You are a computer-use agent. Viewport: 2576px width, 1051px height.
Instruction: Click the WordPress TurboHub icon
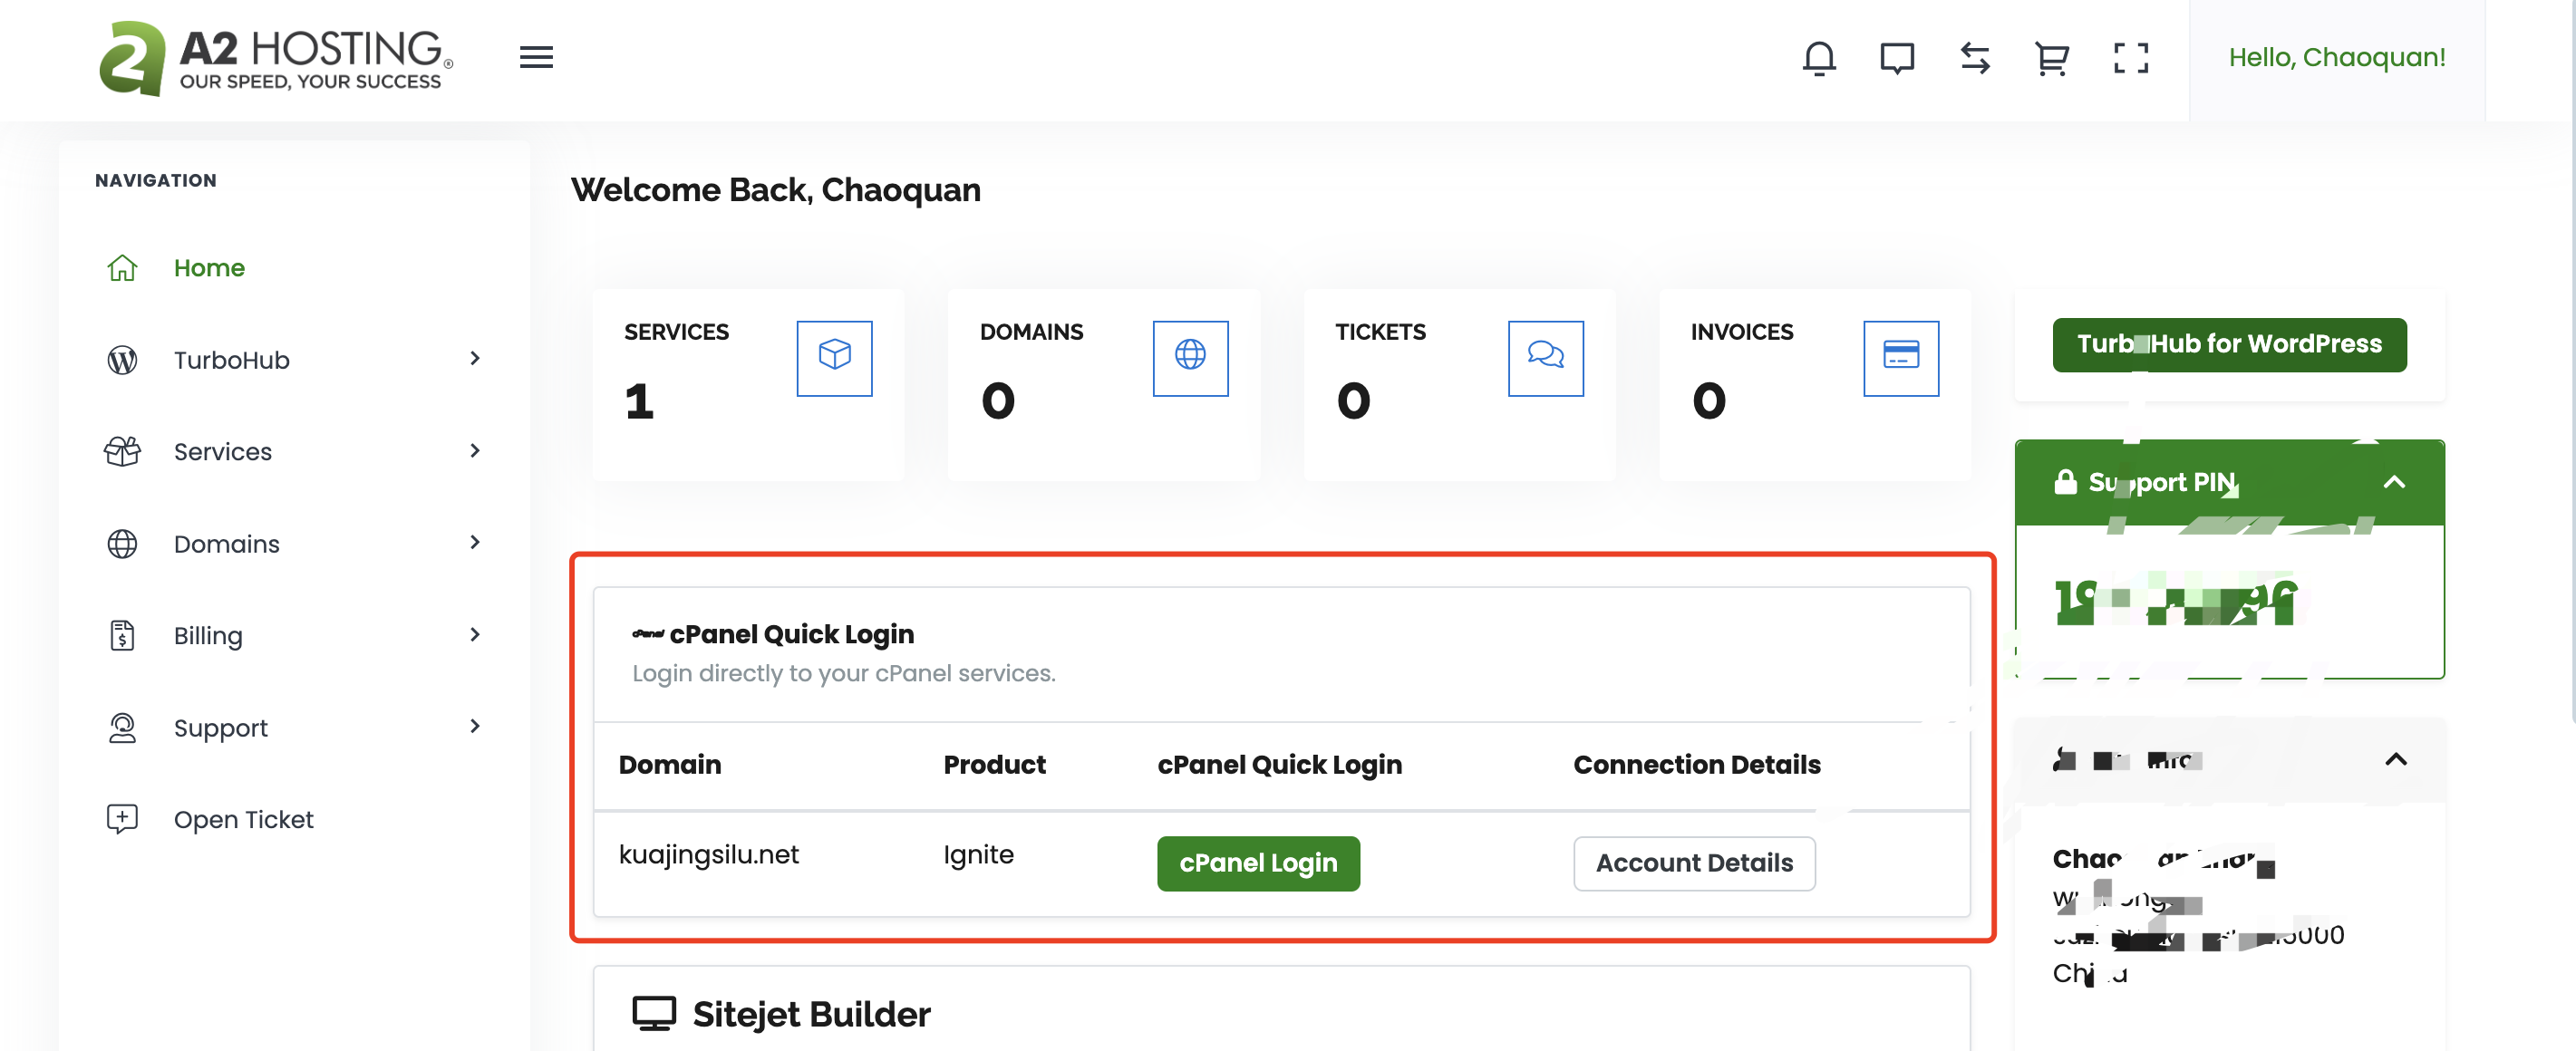pyautogui.click(x=122, y=360)
